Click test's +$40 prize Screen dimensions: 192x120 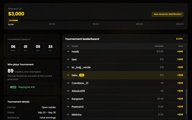click(x=180, y=59)
